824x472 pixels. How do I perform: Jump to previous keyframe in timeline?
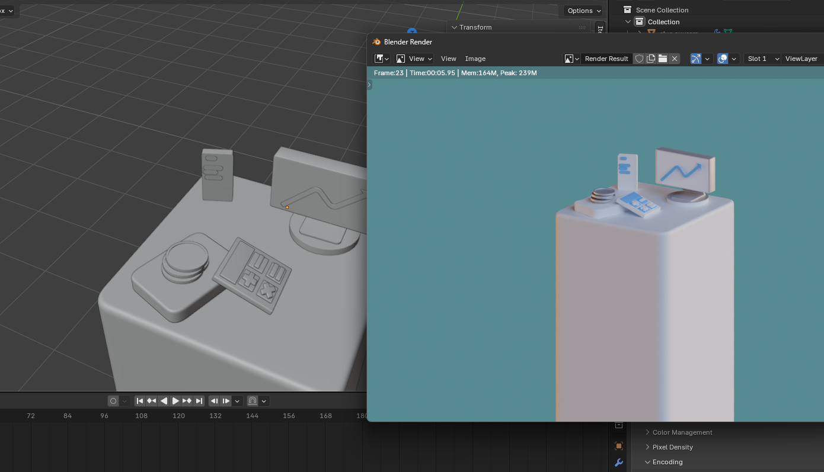pyautogui.click(x=152, y=401)
